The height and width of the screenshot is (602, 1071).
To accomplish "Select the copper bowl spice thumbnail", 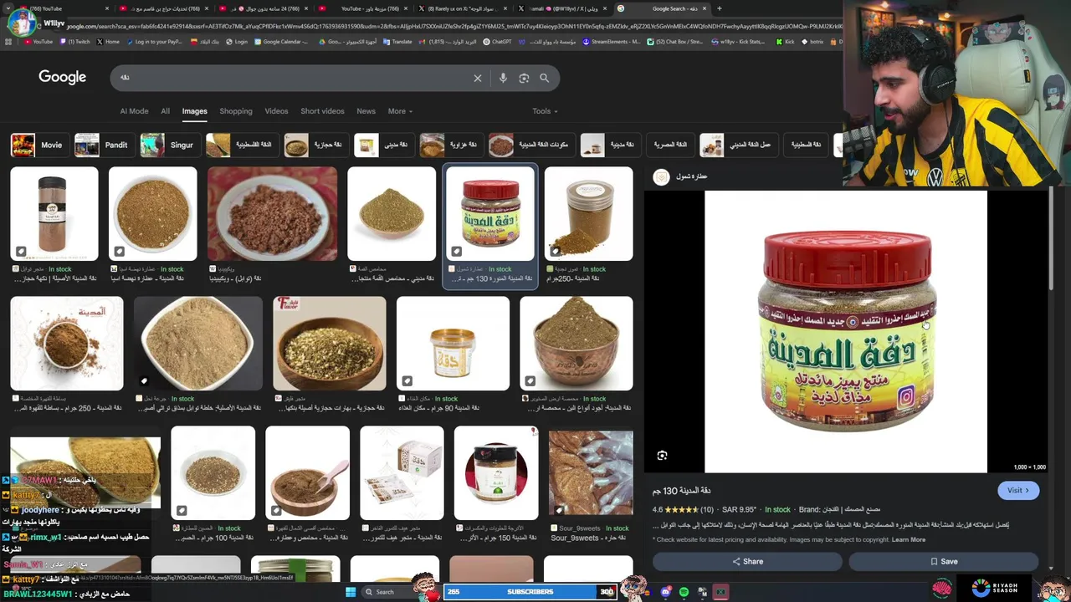I will (x=576, y=344).
